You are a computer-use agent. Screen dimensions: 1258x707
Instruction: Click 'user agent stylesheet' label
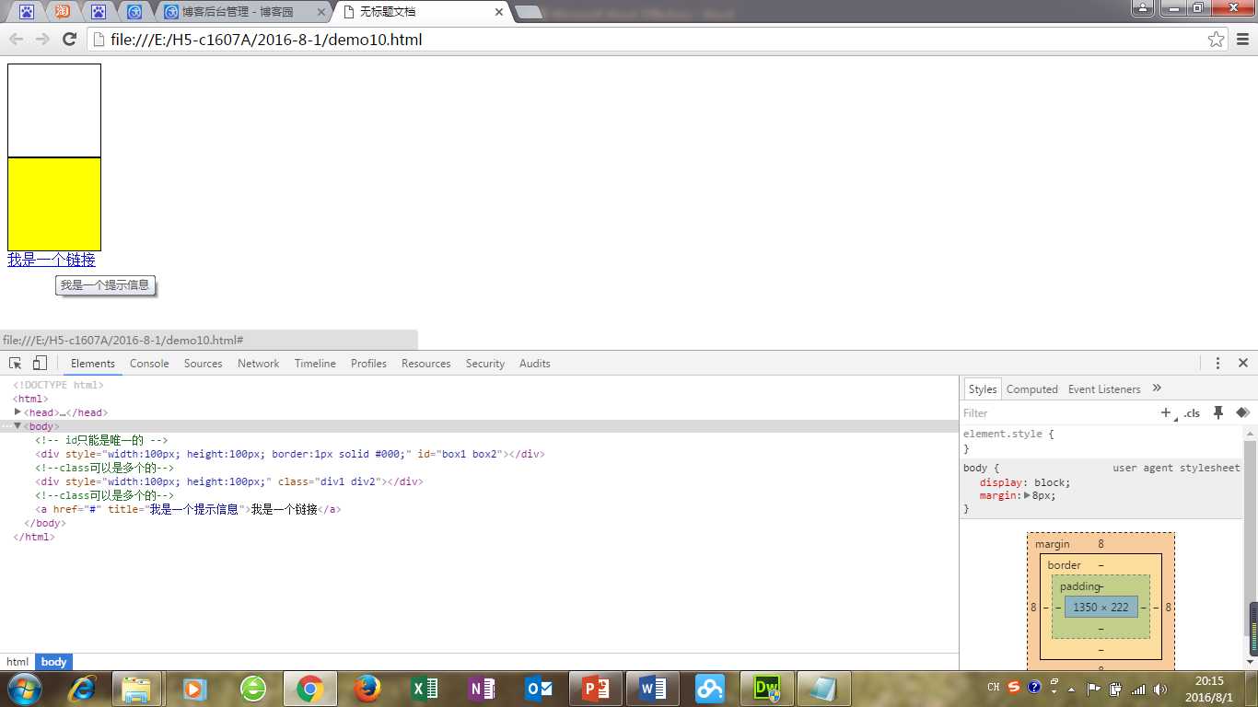(1176, 468)
